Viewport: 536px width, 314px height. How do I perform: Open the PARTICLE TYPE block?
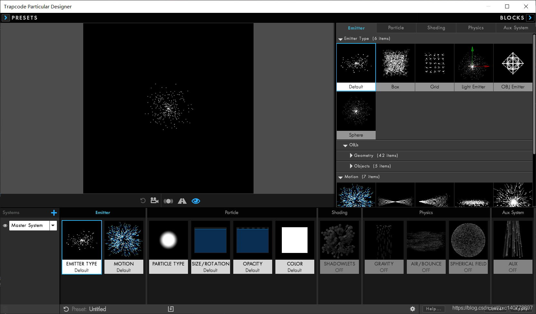(x=168, y=247)
